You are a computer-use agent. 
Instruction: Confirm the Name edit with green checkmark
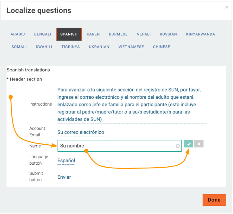click(x=188, y=144)
